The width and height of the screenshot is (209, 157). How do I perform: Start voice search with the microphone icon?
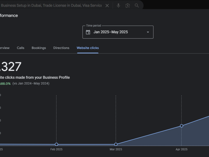(x=118, y=5)
